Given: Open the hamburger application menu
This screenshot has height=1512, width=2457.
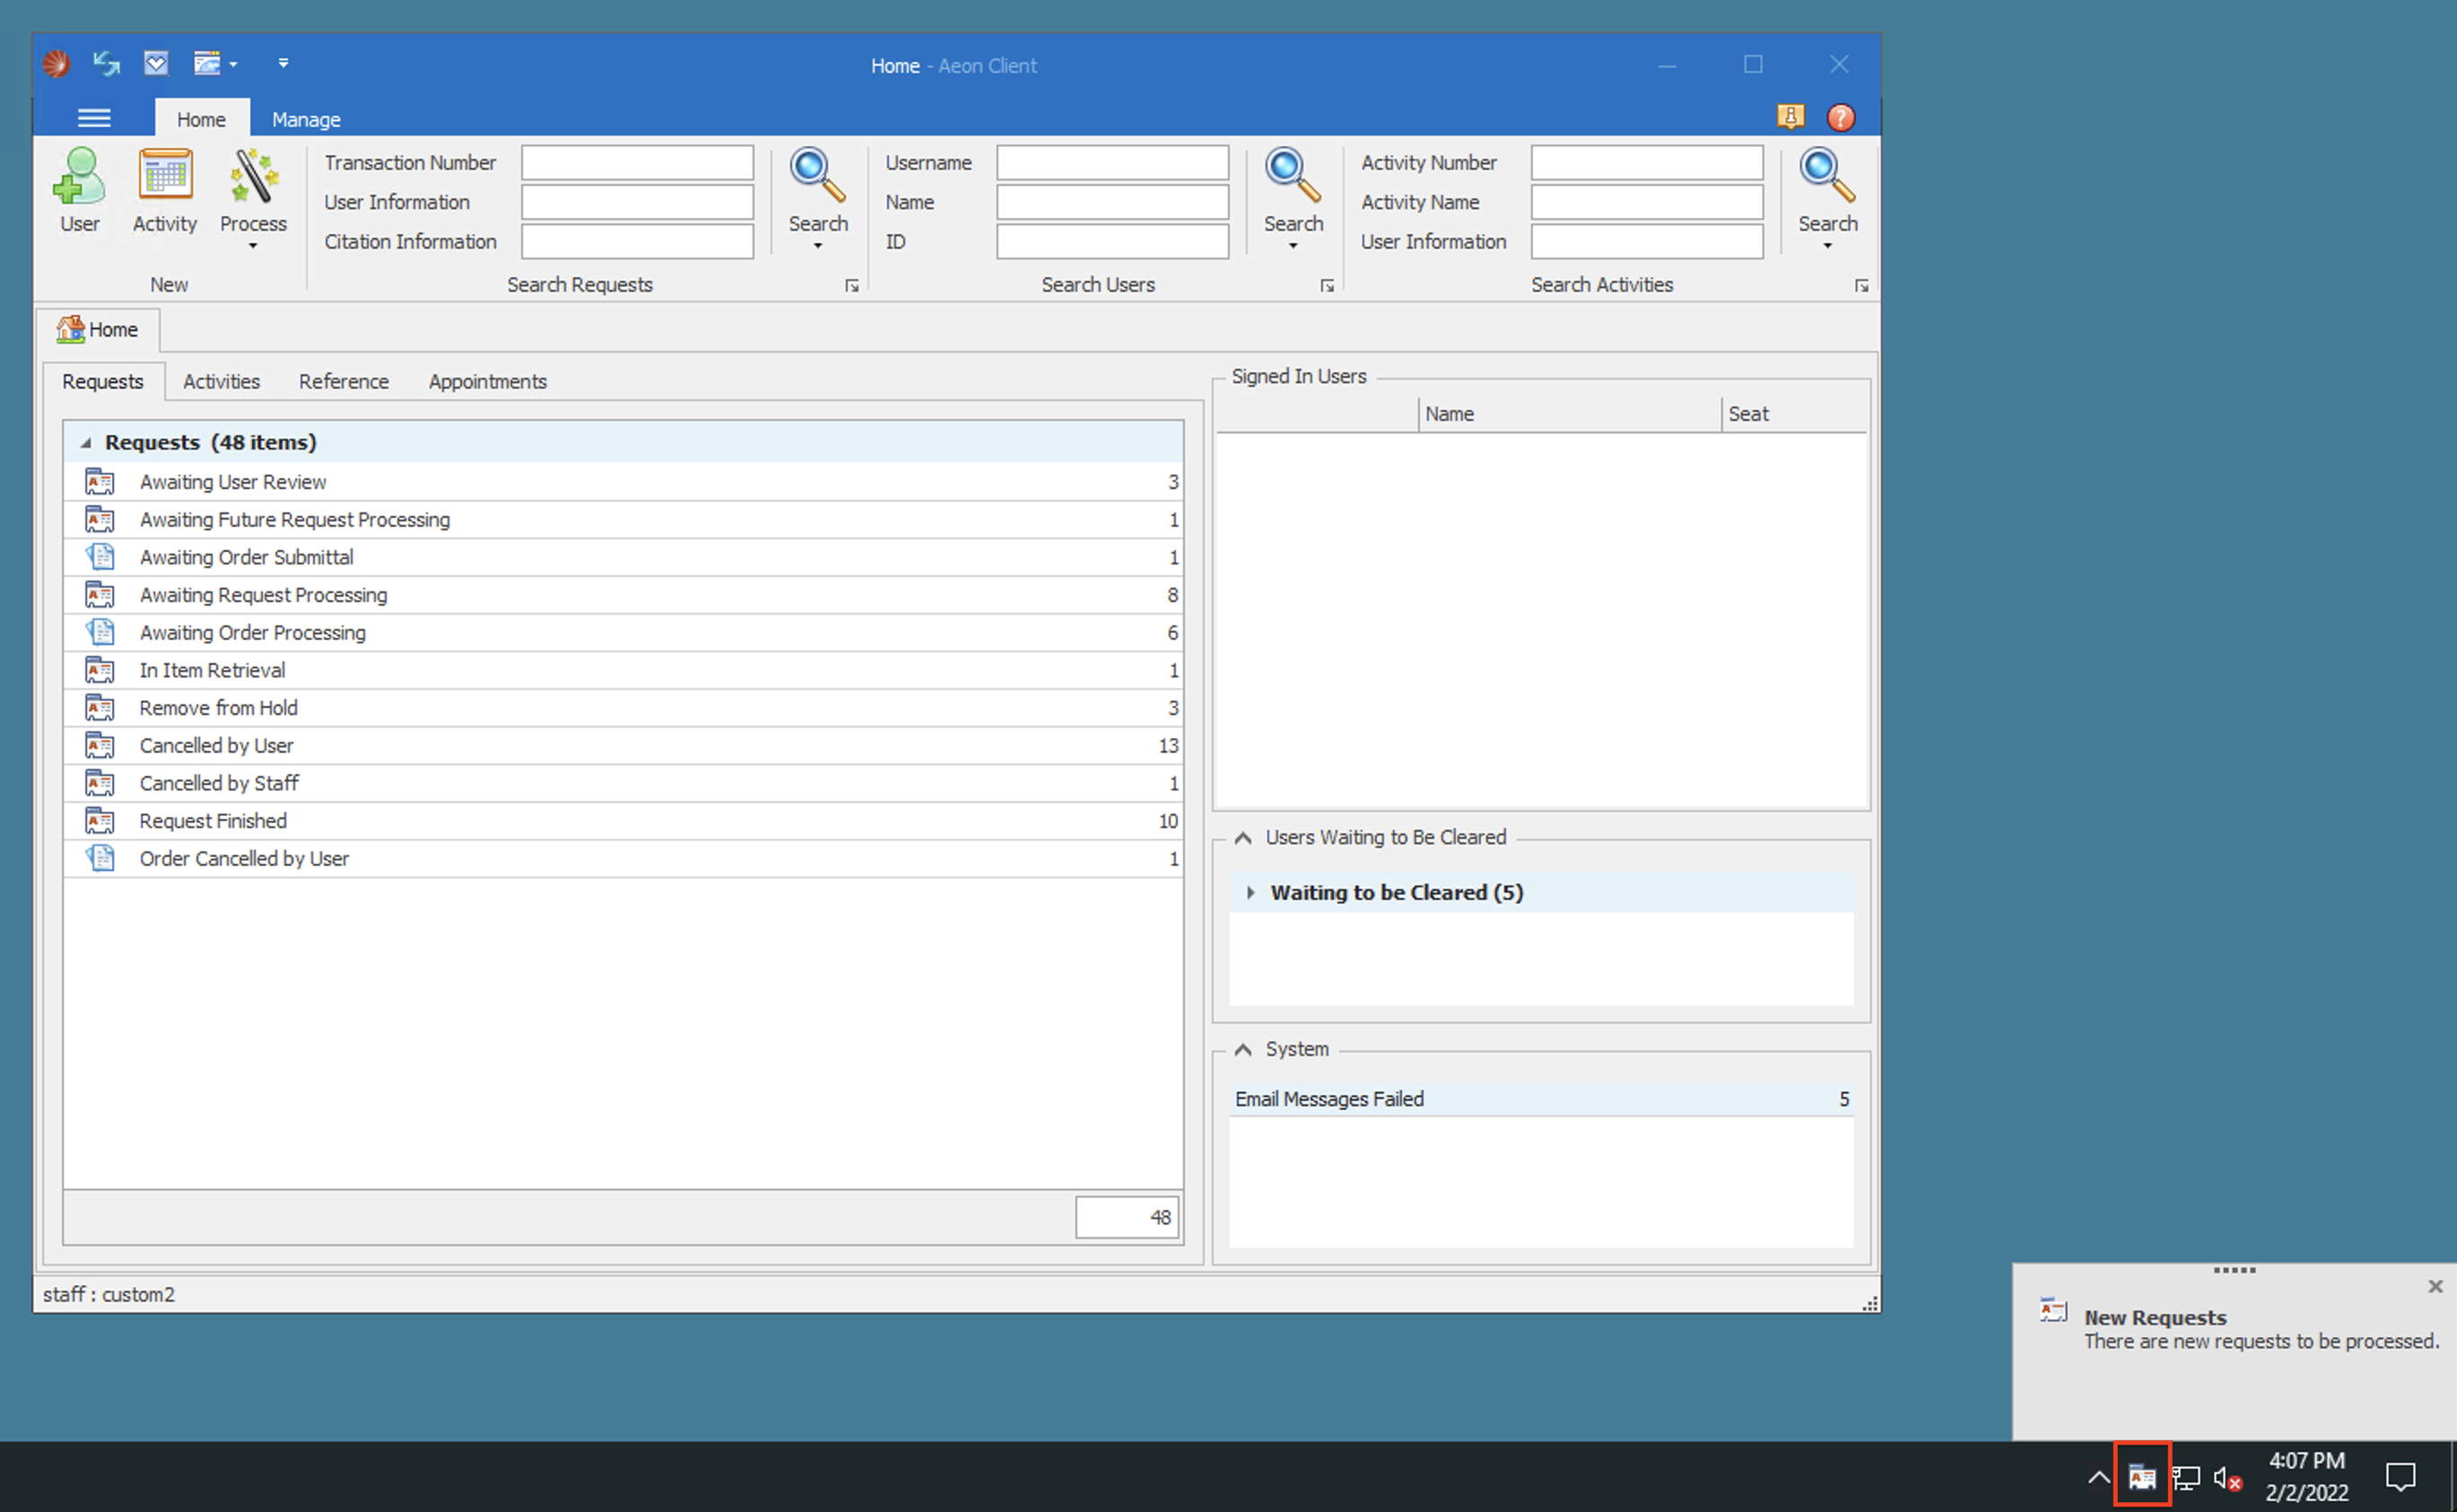Looking at the screenshot, I should [x=94, y=117].
